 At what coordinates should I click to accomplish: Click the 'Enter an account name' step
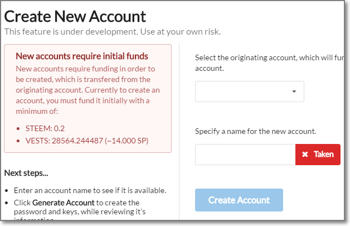coord(87,191)
